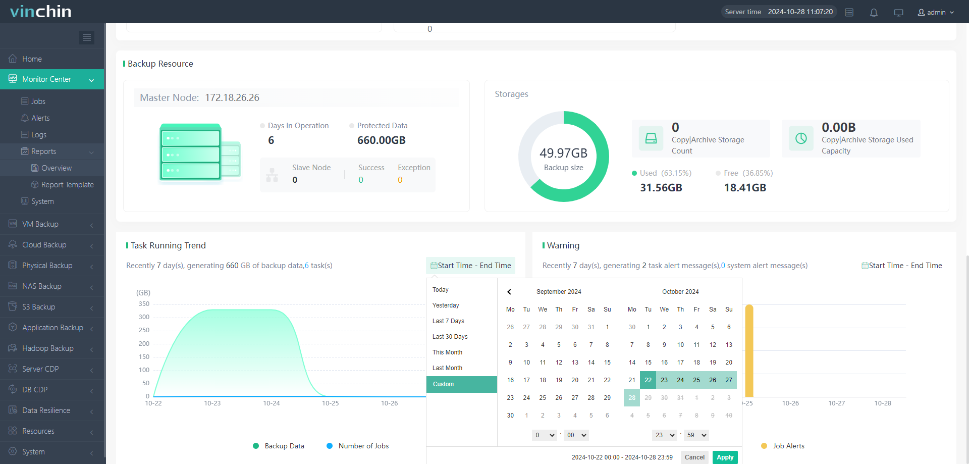Open the hour dropdown showing 23
The height and width of the screenshot is (464, 969).
[x=664, y=435]
